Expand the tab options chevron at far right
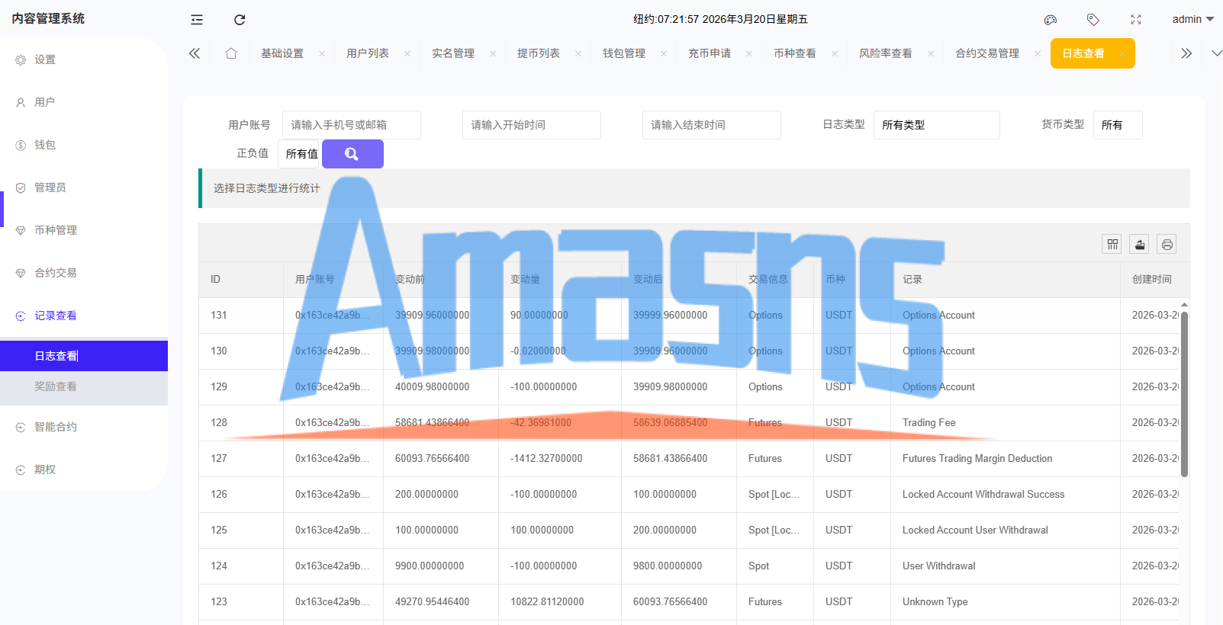This screenshot has height=625, width=1223. [x=1216, y=53]
